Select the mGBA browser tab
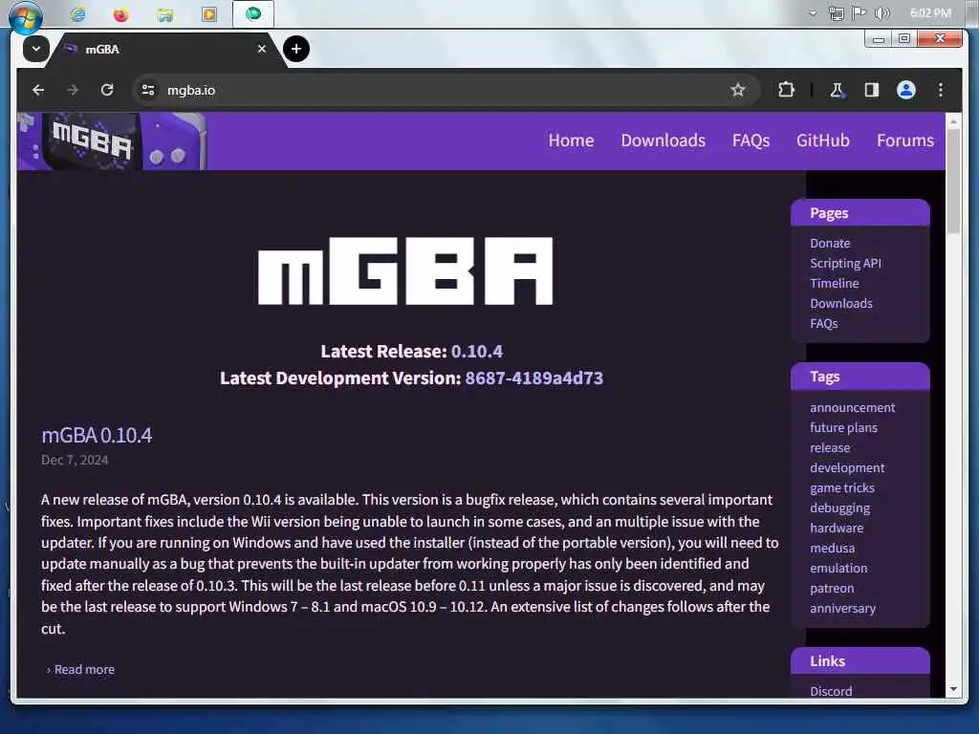This screenshot has height=734, width=979. tap(167, 50)
